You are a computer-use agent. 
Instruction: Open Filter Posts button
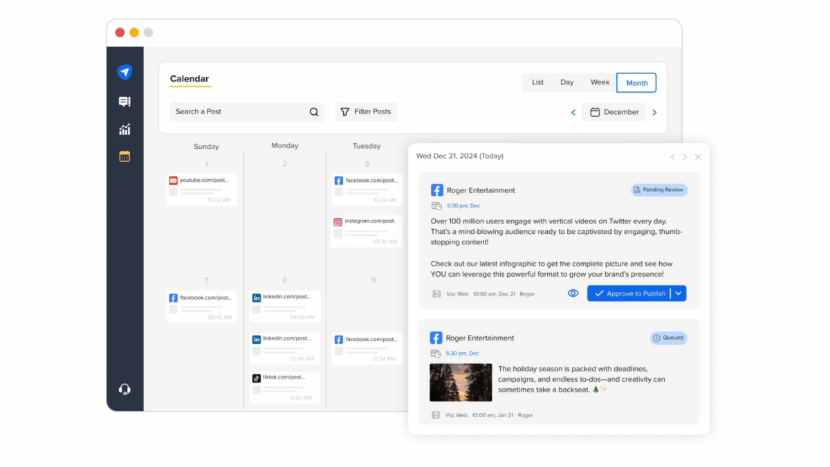(366, 112)
